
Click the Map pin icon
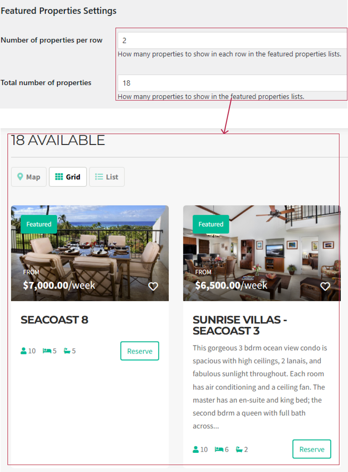point(20,177)
